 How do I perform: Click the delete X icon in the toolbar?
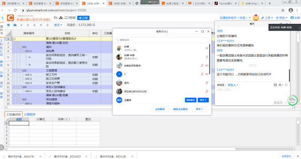coord(21,25)
